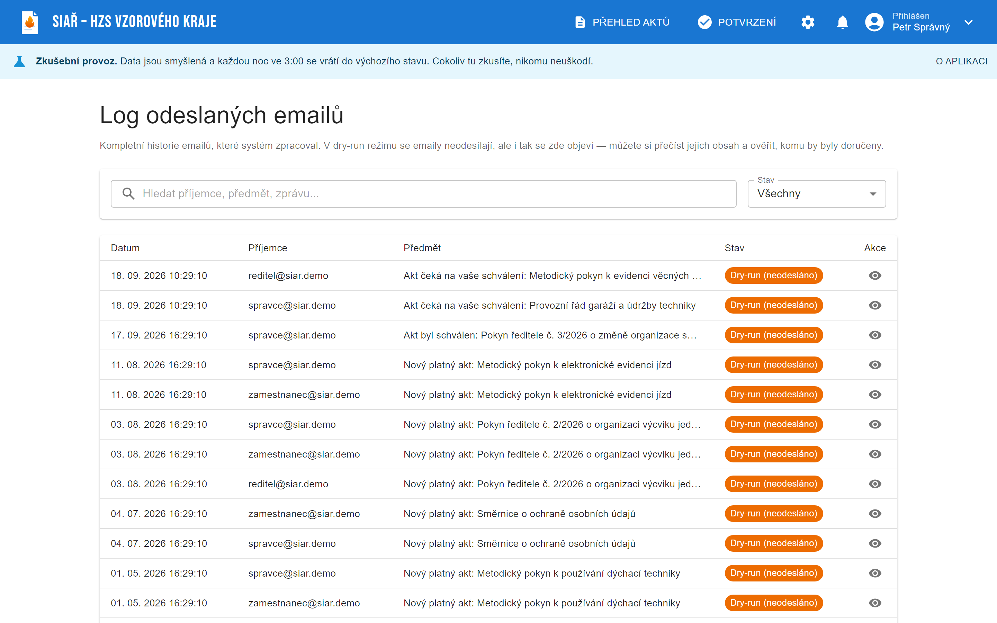Screen dimensions: 997x623
Task: Open the settings gear icon
Action: coord(808,22)
